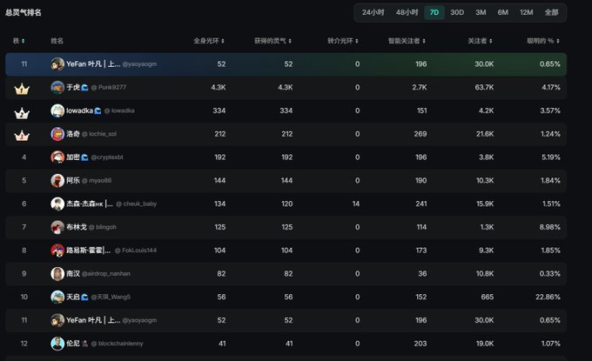Open the @cheuk_baby handle link
The width and height of the screenshot is (592, 361).
click(137, 204)
